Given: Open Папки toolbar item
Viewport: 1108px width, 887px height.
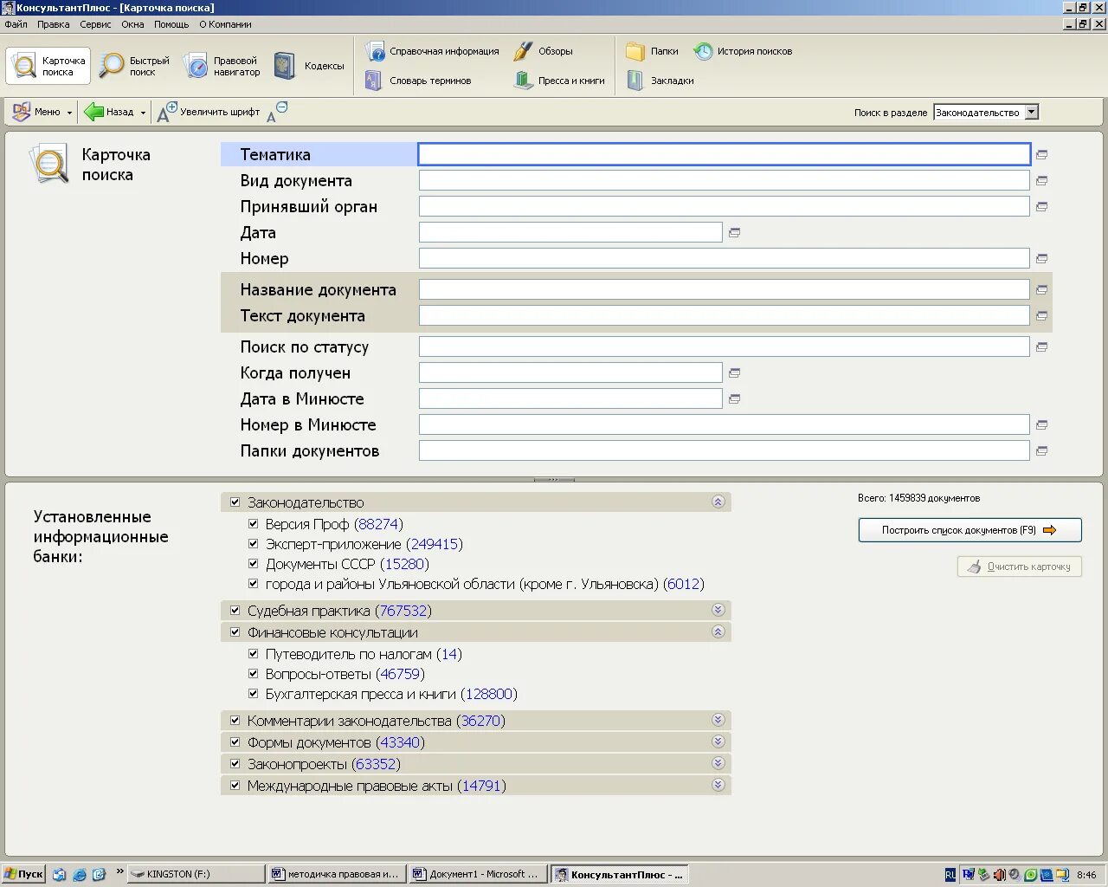Looking at the screenshot, I should tap(652, 51).
